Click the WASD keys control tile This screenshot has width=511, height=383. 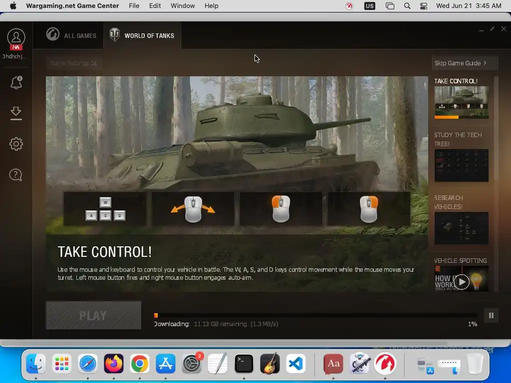[x=105, y=209]
